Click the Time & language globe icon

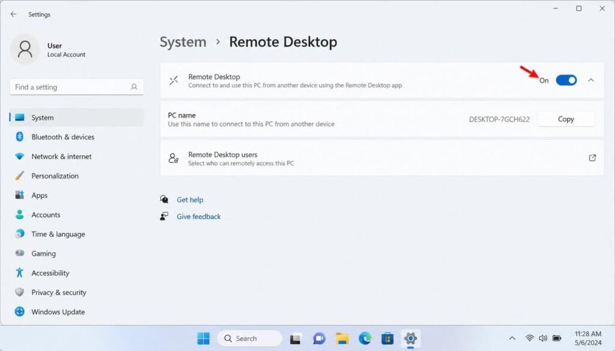[x=20, y=234]
